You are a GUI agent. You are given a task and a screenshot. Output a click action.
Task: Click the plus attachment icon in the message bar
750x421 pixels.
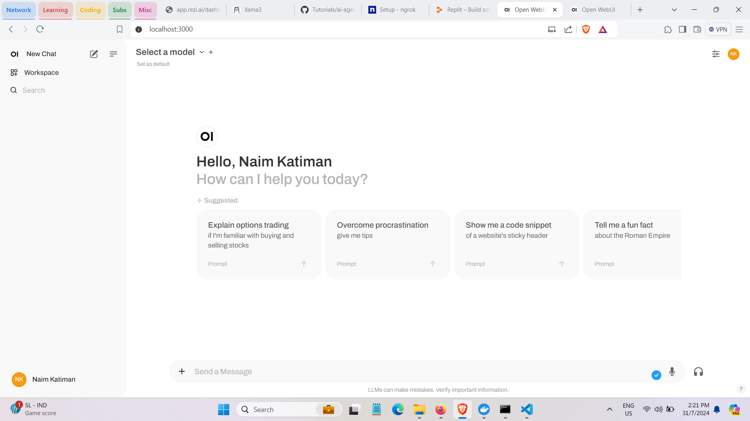[182, 371]
